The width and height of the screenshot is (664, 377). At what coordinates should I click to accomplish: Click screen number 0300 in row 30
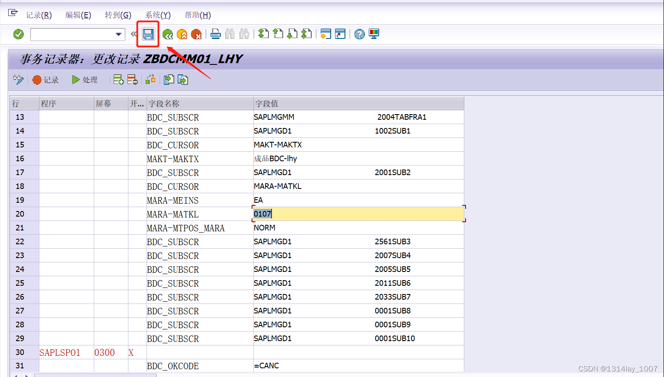coord(105,353)
